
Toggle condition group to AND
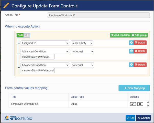(20, 35)
